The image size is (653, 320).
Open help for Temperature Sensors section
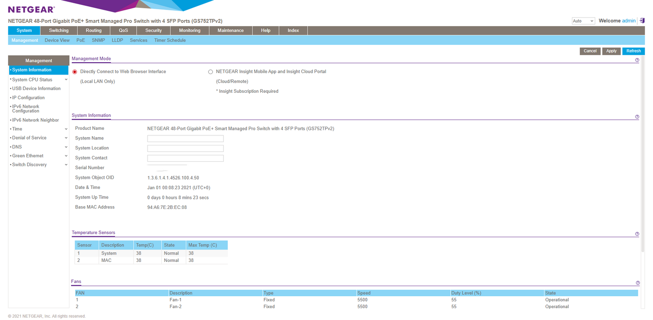pyautogui.click(x=637, y=234)
